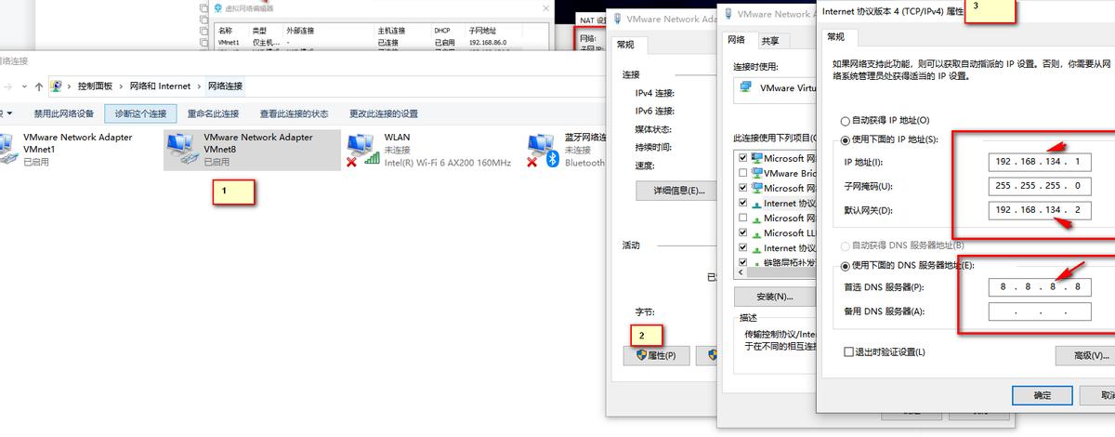Click 确定 button in IPv4 dialog

point(1043,395)
